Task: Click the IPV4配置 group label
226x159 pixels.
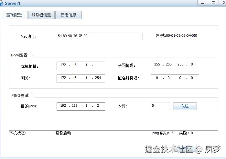Action: [19, 55]
